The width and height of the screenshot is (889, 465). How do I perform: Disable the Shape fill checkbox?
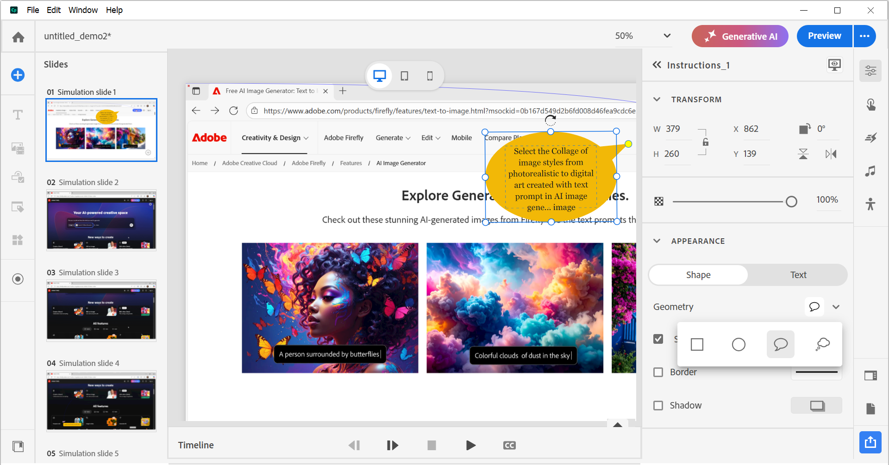pyautogui.click(x=658, y=339)
